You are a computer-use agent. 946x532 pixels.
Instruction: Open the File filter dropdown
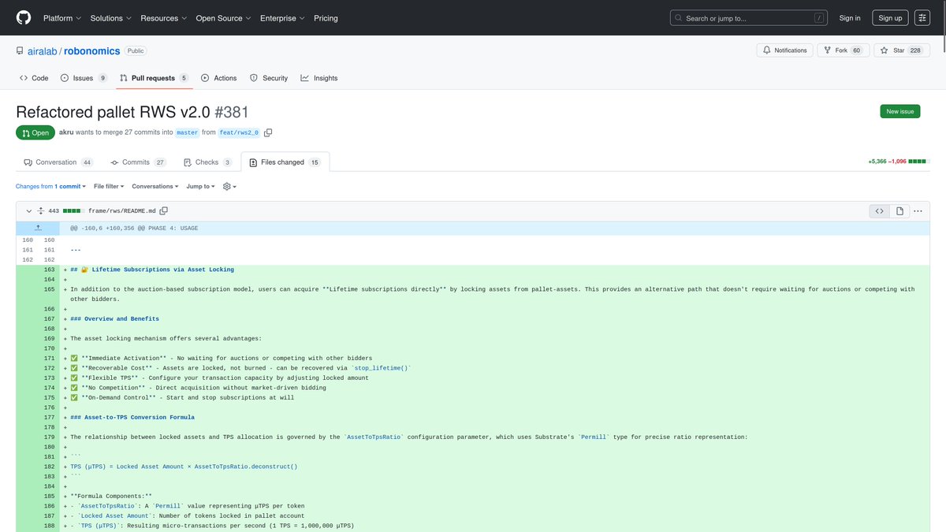click(108, 186)
